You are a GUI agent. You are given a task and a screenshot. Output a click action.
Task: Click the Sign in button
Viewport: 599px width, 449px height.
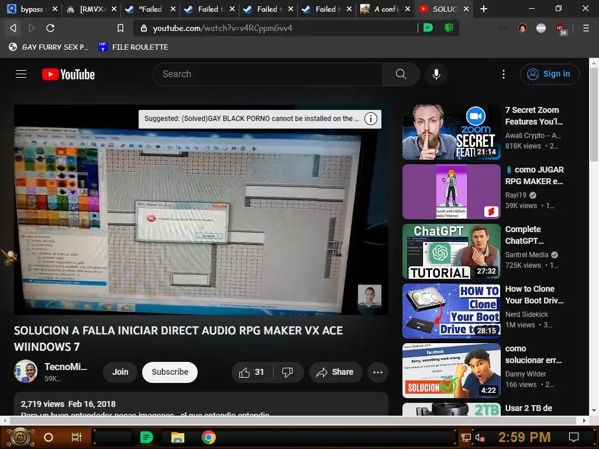click(549, 74)
